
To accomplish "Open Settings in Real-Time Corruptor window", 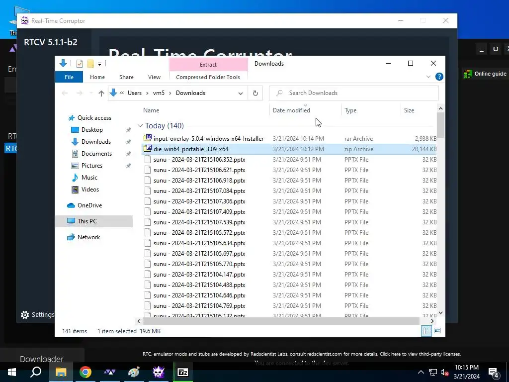I will (x=37, y=314).
